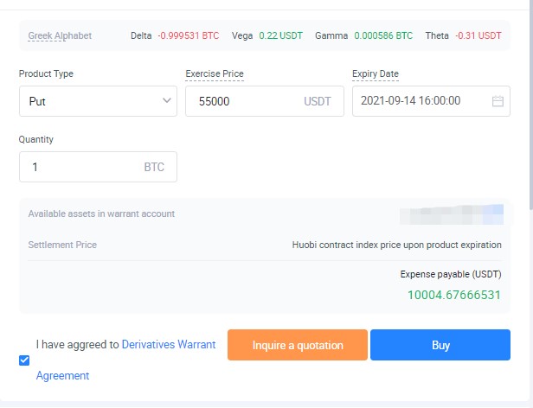The image size is (533, 408).
Task: Click the Expiry Date underlined label
Action: click(376, 74)
